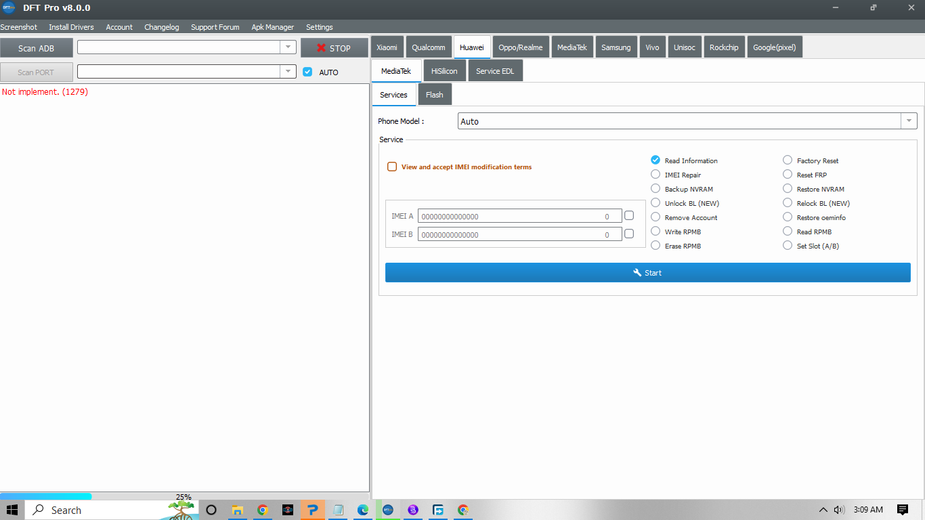Tick the checkbox next to IMEI B
The height and width of the screenshot is (520, 925).
click(x=629, y=234)
